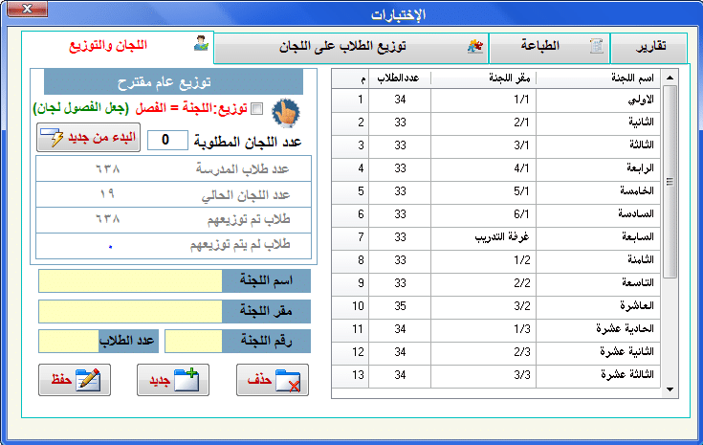
Task: Click the اسم اللجنة input field
Action: [130, 280]
